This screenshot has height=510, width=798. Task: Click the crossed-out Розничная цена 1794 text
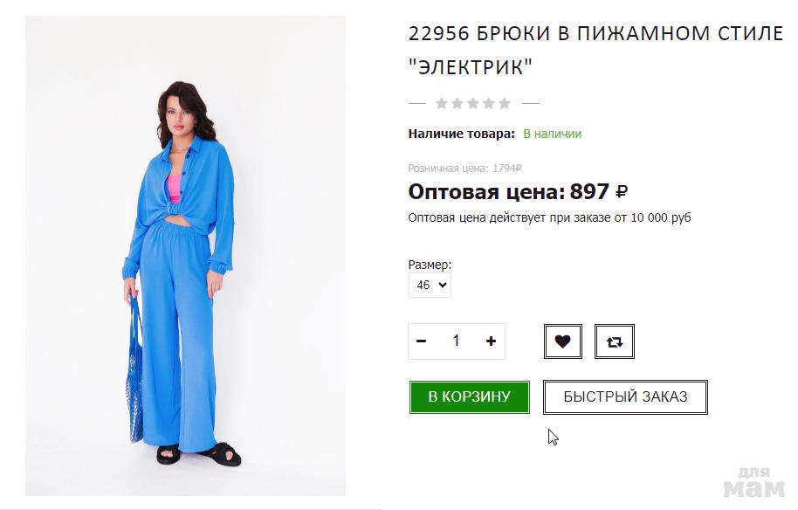tap(464, 169)
